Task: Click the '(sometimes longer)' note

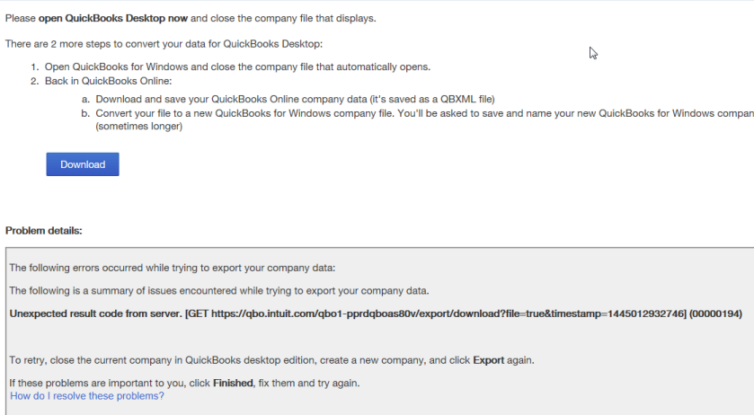Action: (139, 127)
